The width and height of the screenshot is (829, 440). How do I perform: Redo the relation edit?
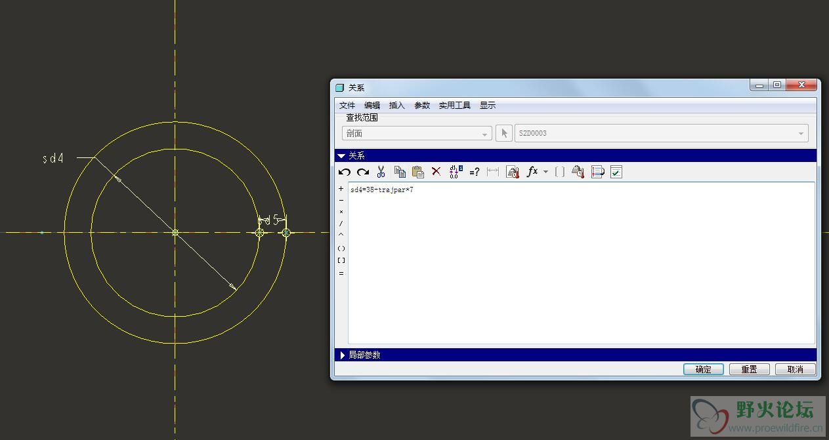[x=362, y=172]
